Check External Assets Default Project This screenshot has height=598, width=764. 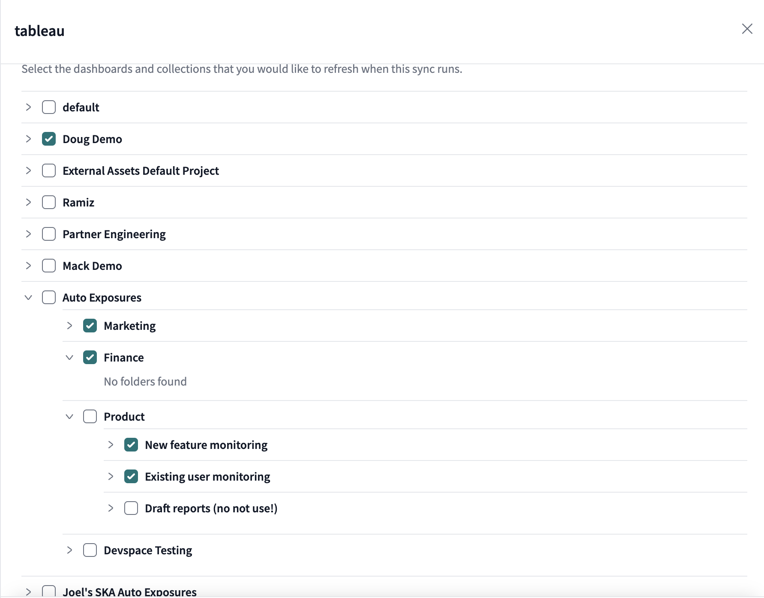pos(48,170)
